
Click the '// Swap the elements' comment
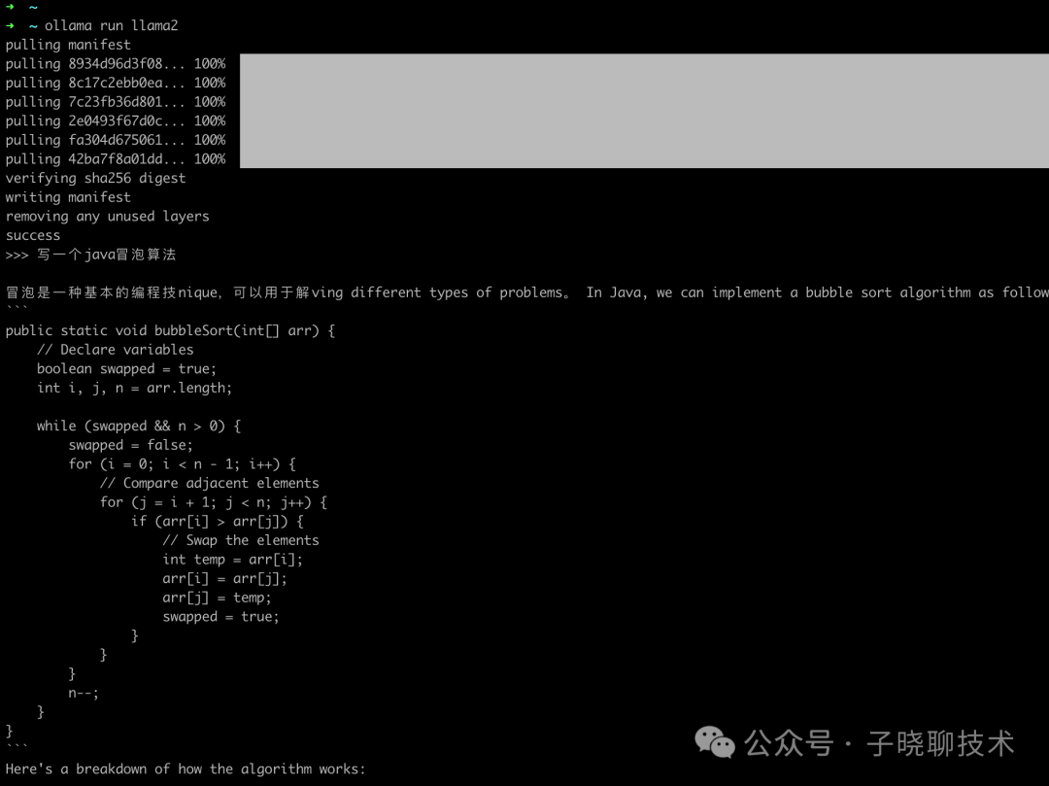click(x=241, y=540)
